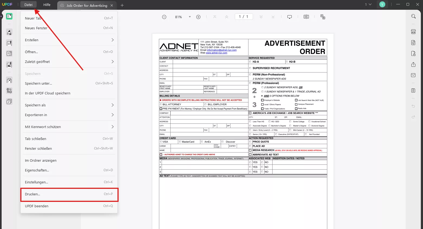Click the share file icon
This screenshot has width=423, height=229.
(413, 65)
